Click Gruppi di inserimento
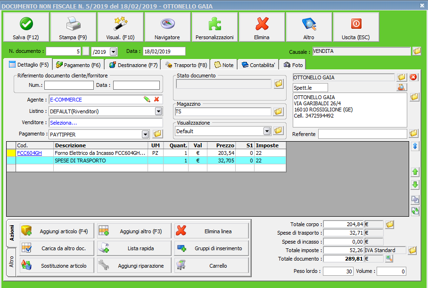 [212, 248]
